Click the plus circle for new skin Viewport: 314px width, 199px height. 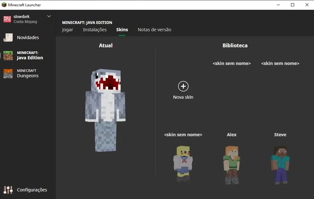tap(183, 86)
